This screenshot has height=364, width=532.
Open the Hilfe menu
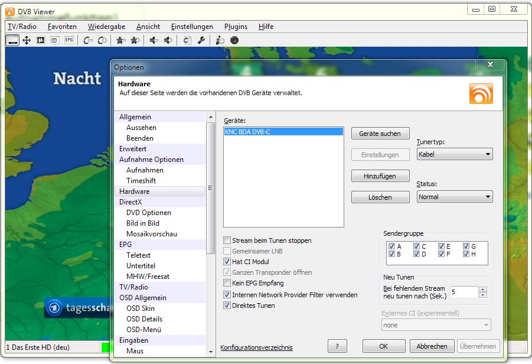(x=266, y=27)
